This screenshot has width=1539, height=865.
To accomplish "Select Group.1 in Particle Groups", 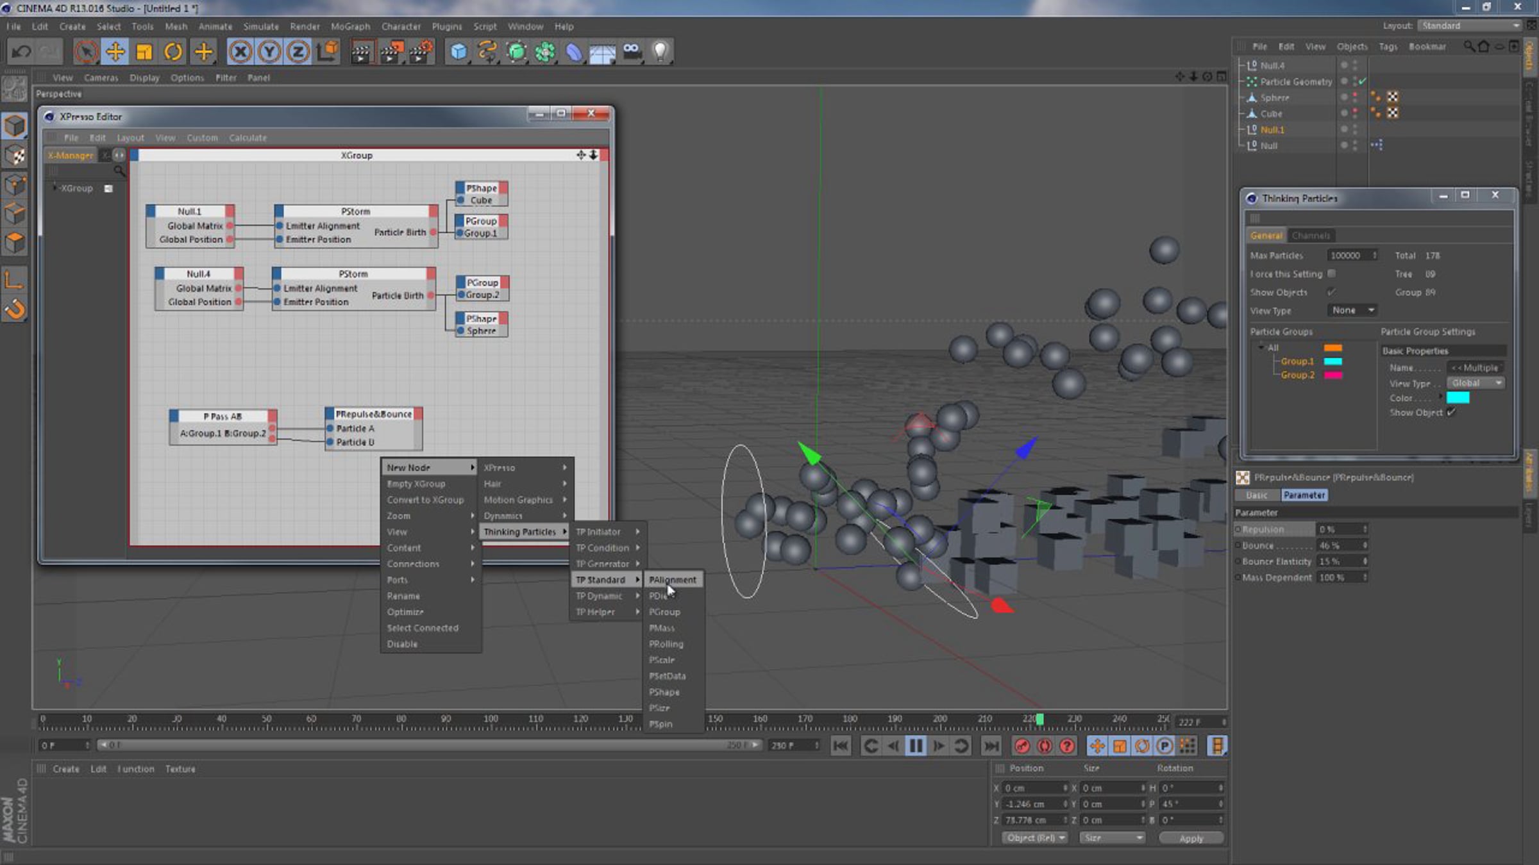I will (1297, 361).
